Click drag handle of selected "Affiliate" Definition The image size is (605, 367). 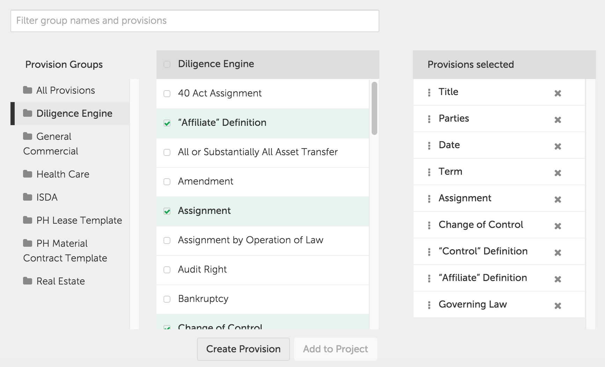tap(429, 279)
